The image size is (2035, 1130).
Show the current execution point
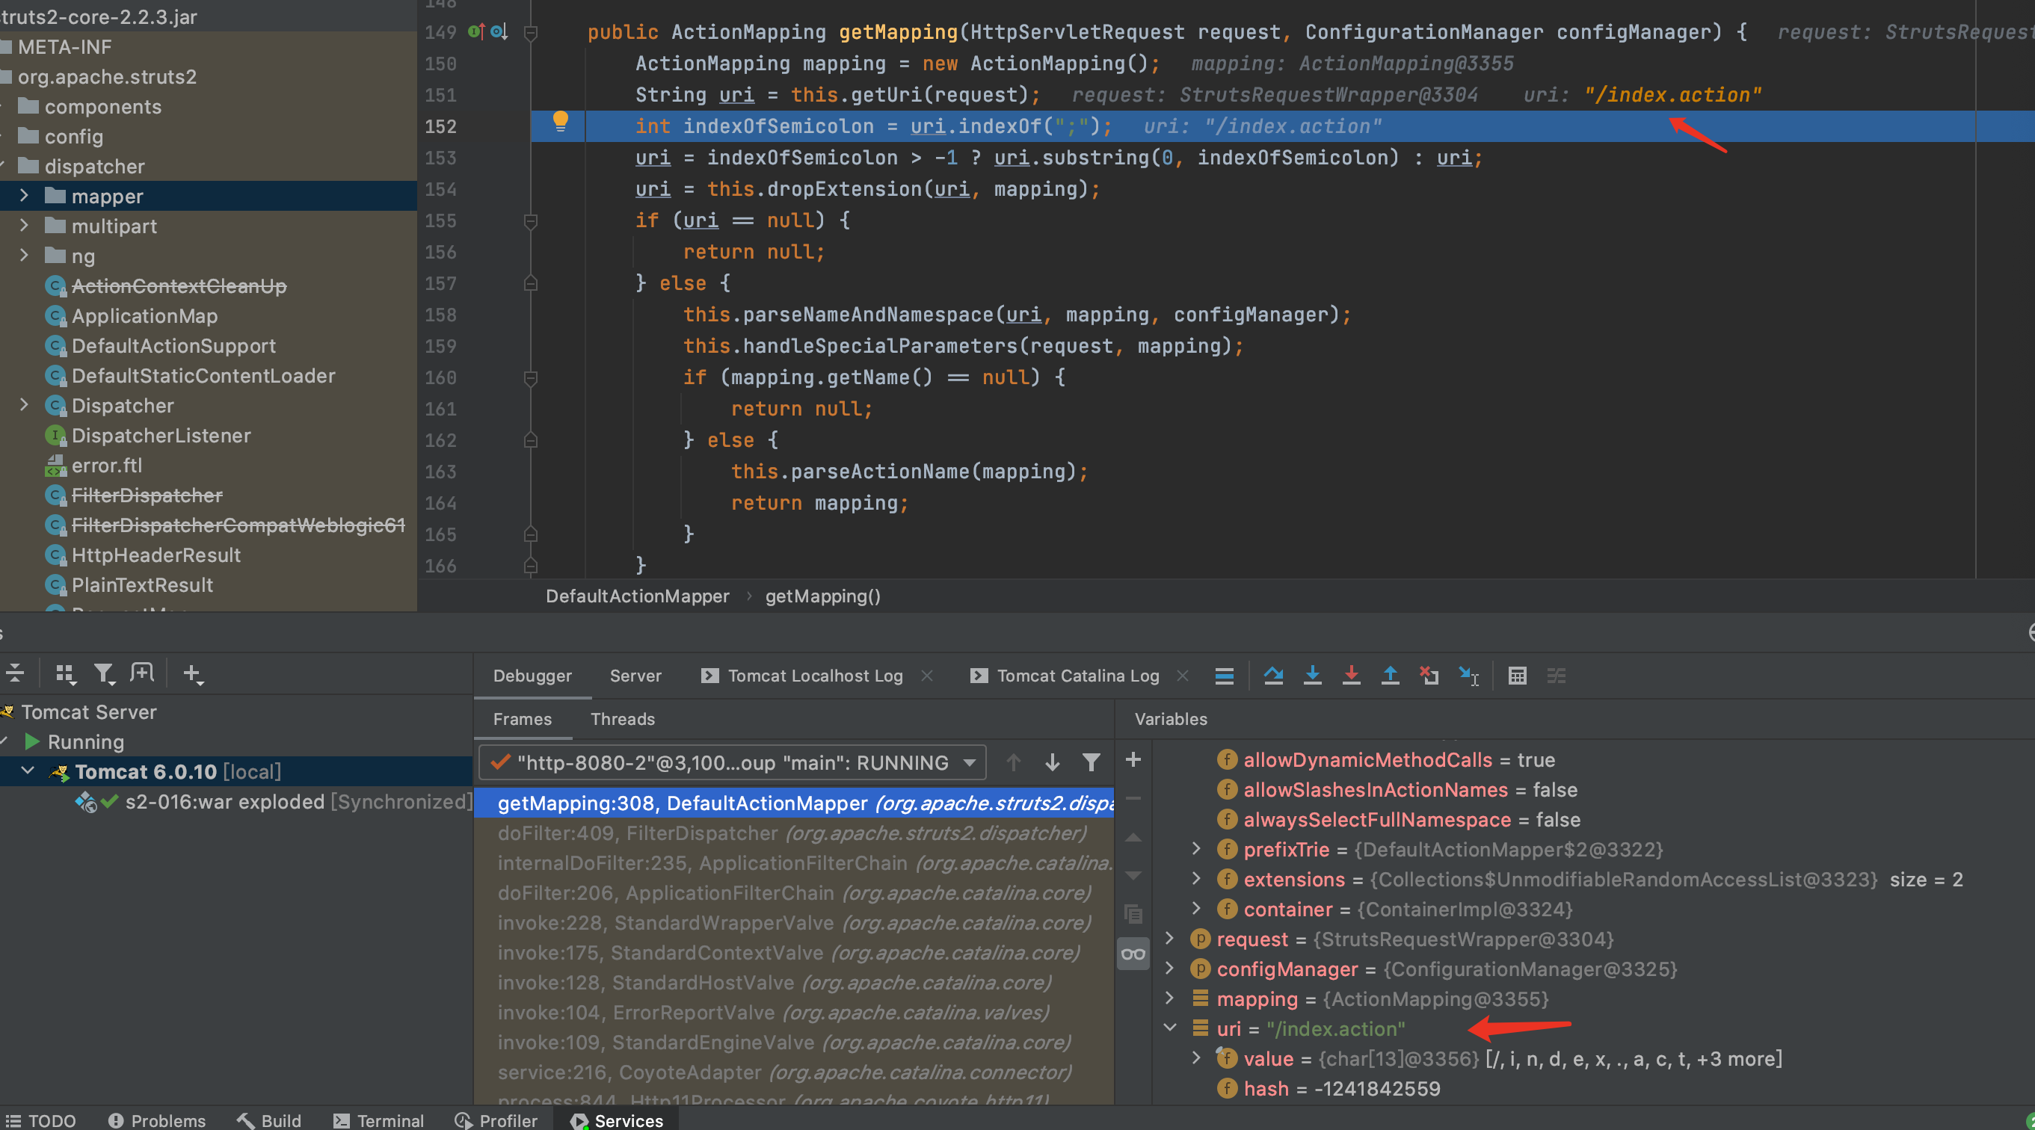click(1225, 676)
